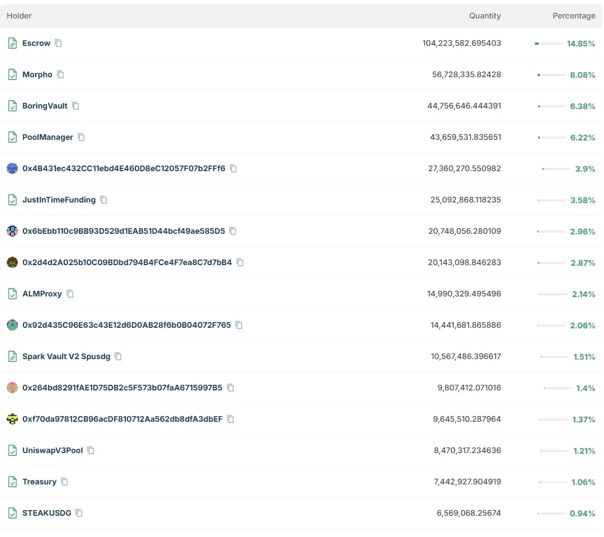
Task: Open the UniswapV3Pool holder link
Action: pyautogui.click(x=53, y=450)
